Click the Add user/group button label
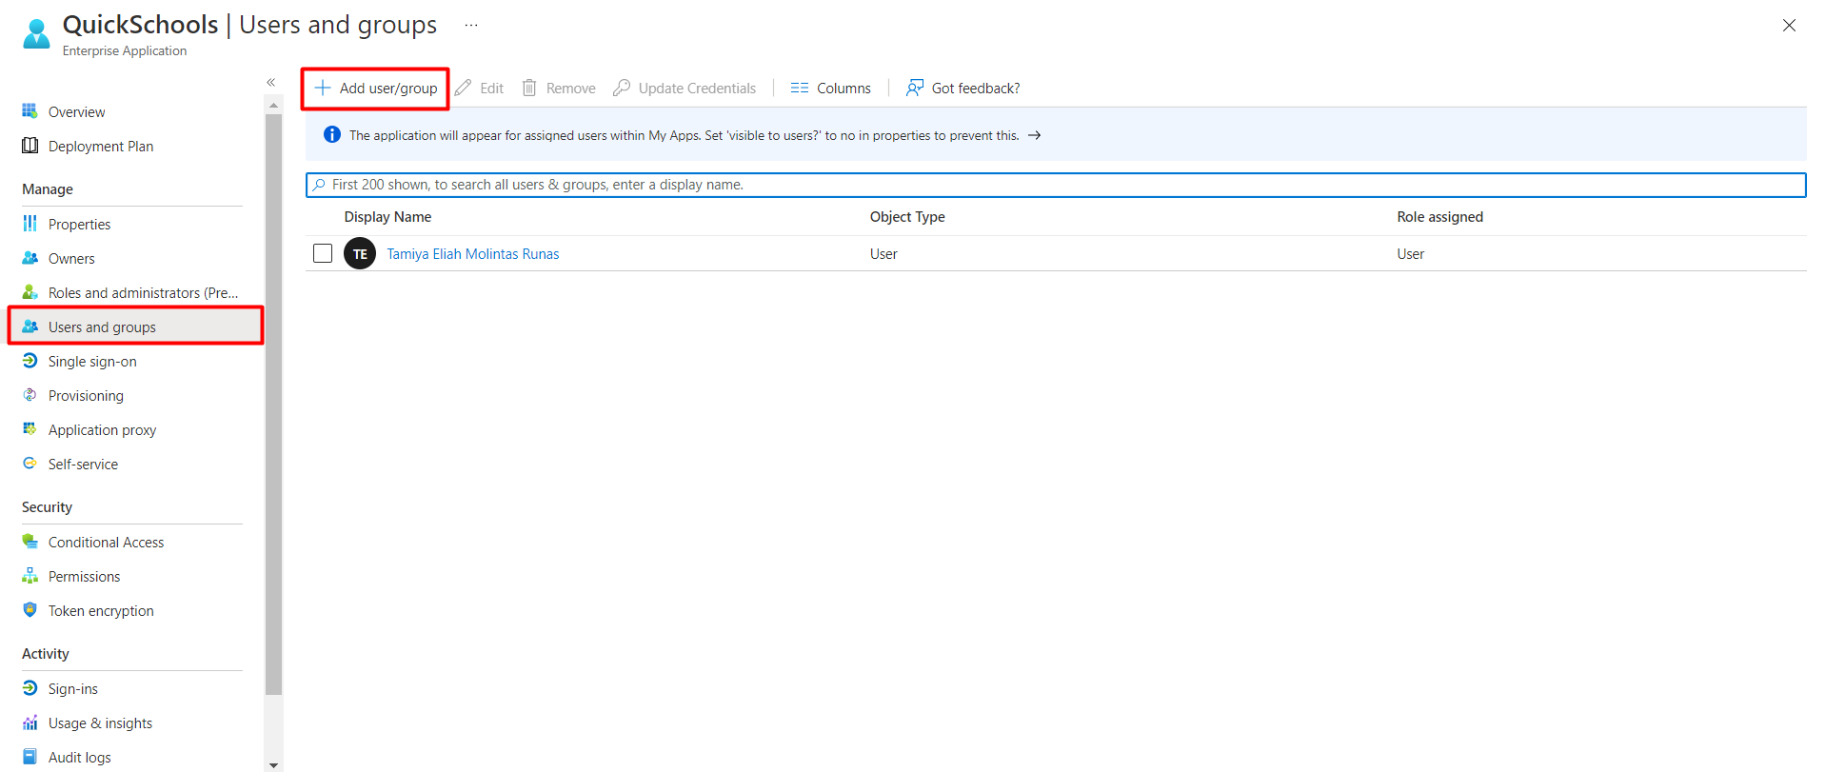 pyautogui.click(x=388, y=88)
